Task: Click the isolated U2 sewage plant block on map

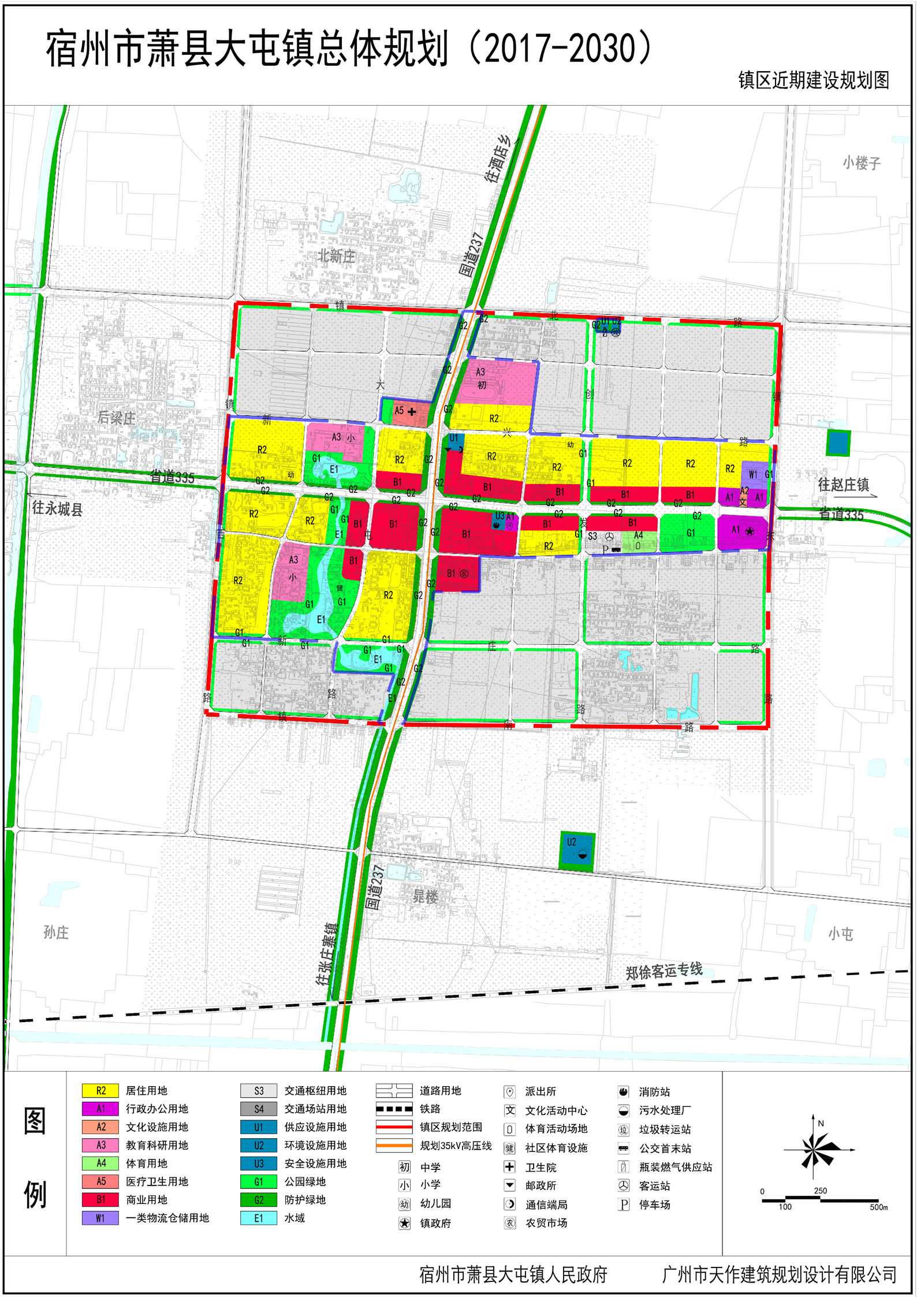Action: click(576, 849)
